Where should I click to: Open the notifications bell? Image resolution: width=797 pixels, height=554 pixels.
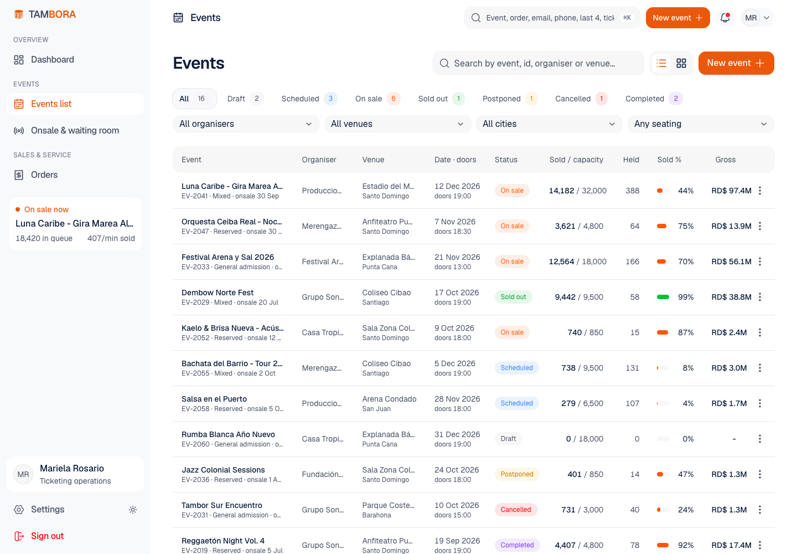pyautogui.click(x=725, y=18)
